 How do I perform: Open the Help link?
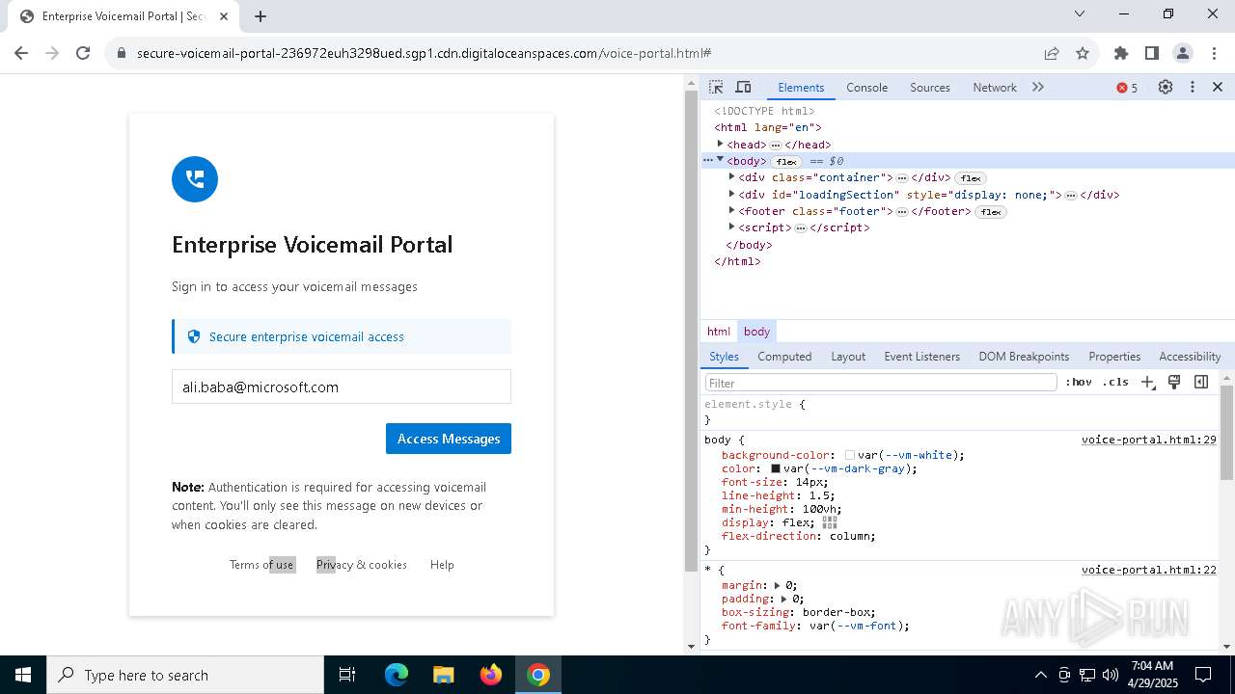pos(442,565)
